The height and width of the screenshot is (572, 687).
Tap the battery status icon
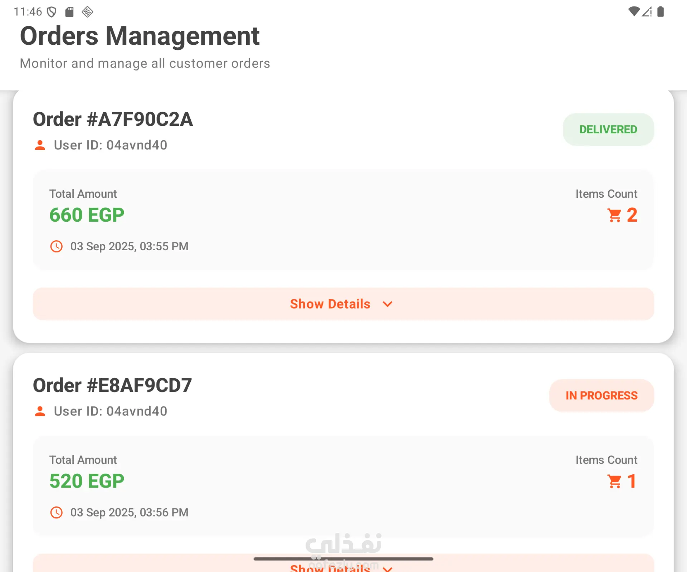[661, 12]
